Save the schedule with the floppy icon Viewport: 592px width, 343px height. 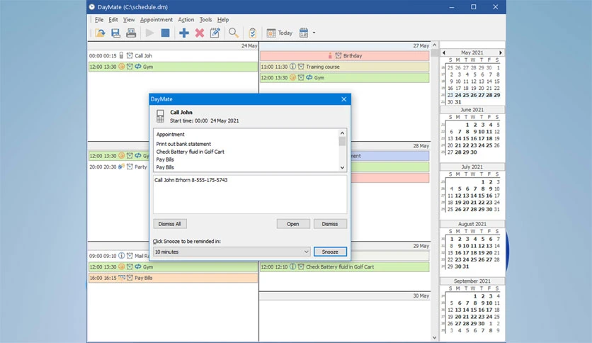[x=115, y=33]
